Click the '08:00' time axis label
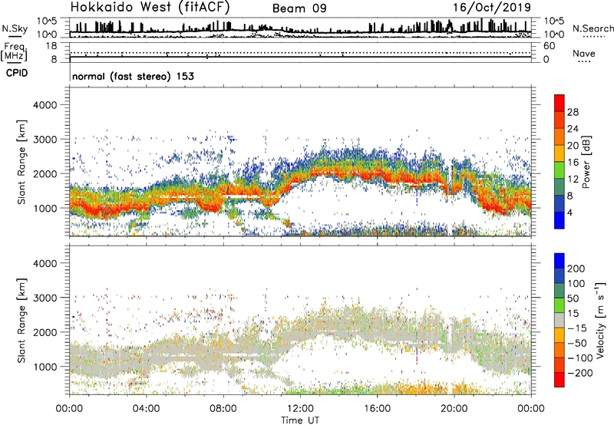 (x=223, y=409)
